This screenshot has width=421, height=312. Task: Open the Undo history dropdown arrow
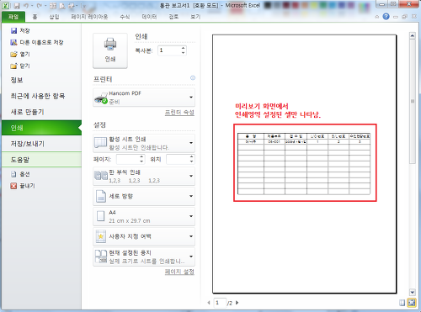[32, 6]
